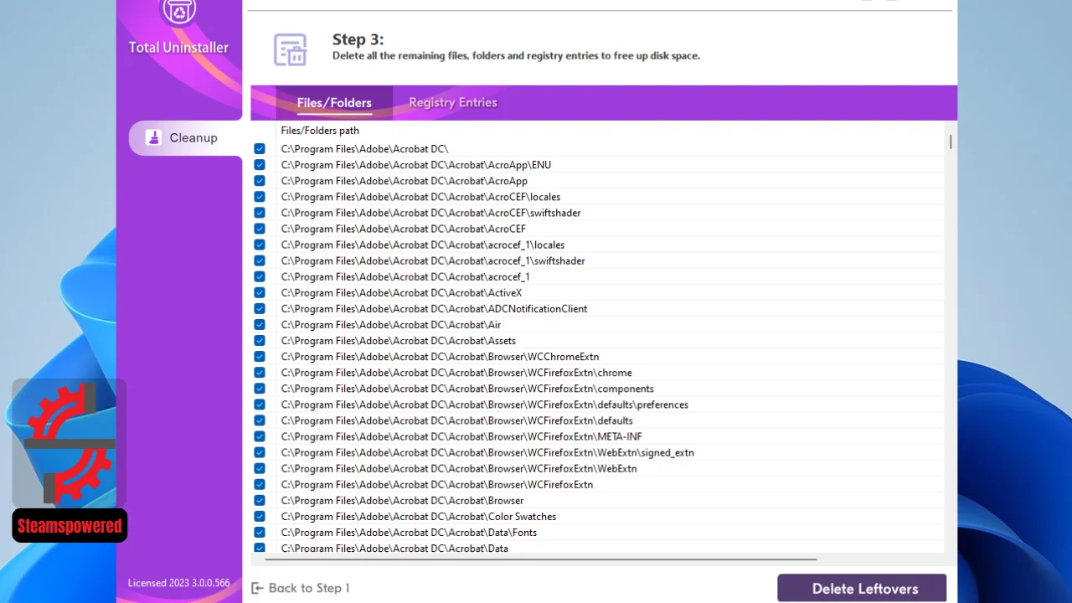Toggle checkbox for AcroCEF\locales path
This screenshot has width=1072, height=603.
[x=260, y=197]
